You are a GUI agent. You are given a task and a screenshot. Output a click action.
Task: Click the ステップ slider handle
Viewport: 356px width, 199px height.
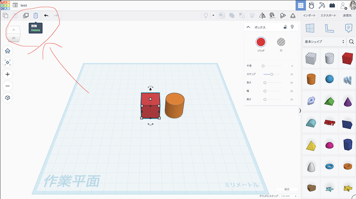click(271, 74)
